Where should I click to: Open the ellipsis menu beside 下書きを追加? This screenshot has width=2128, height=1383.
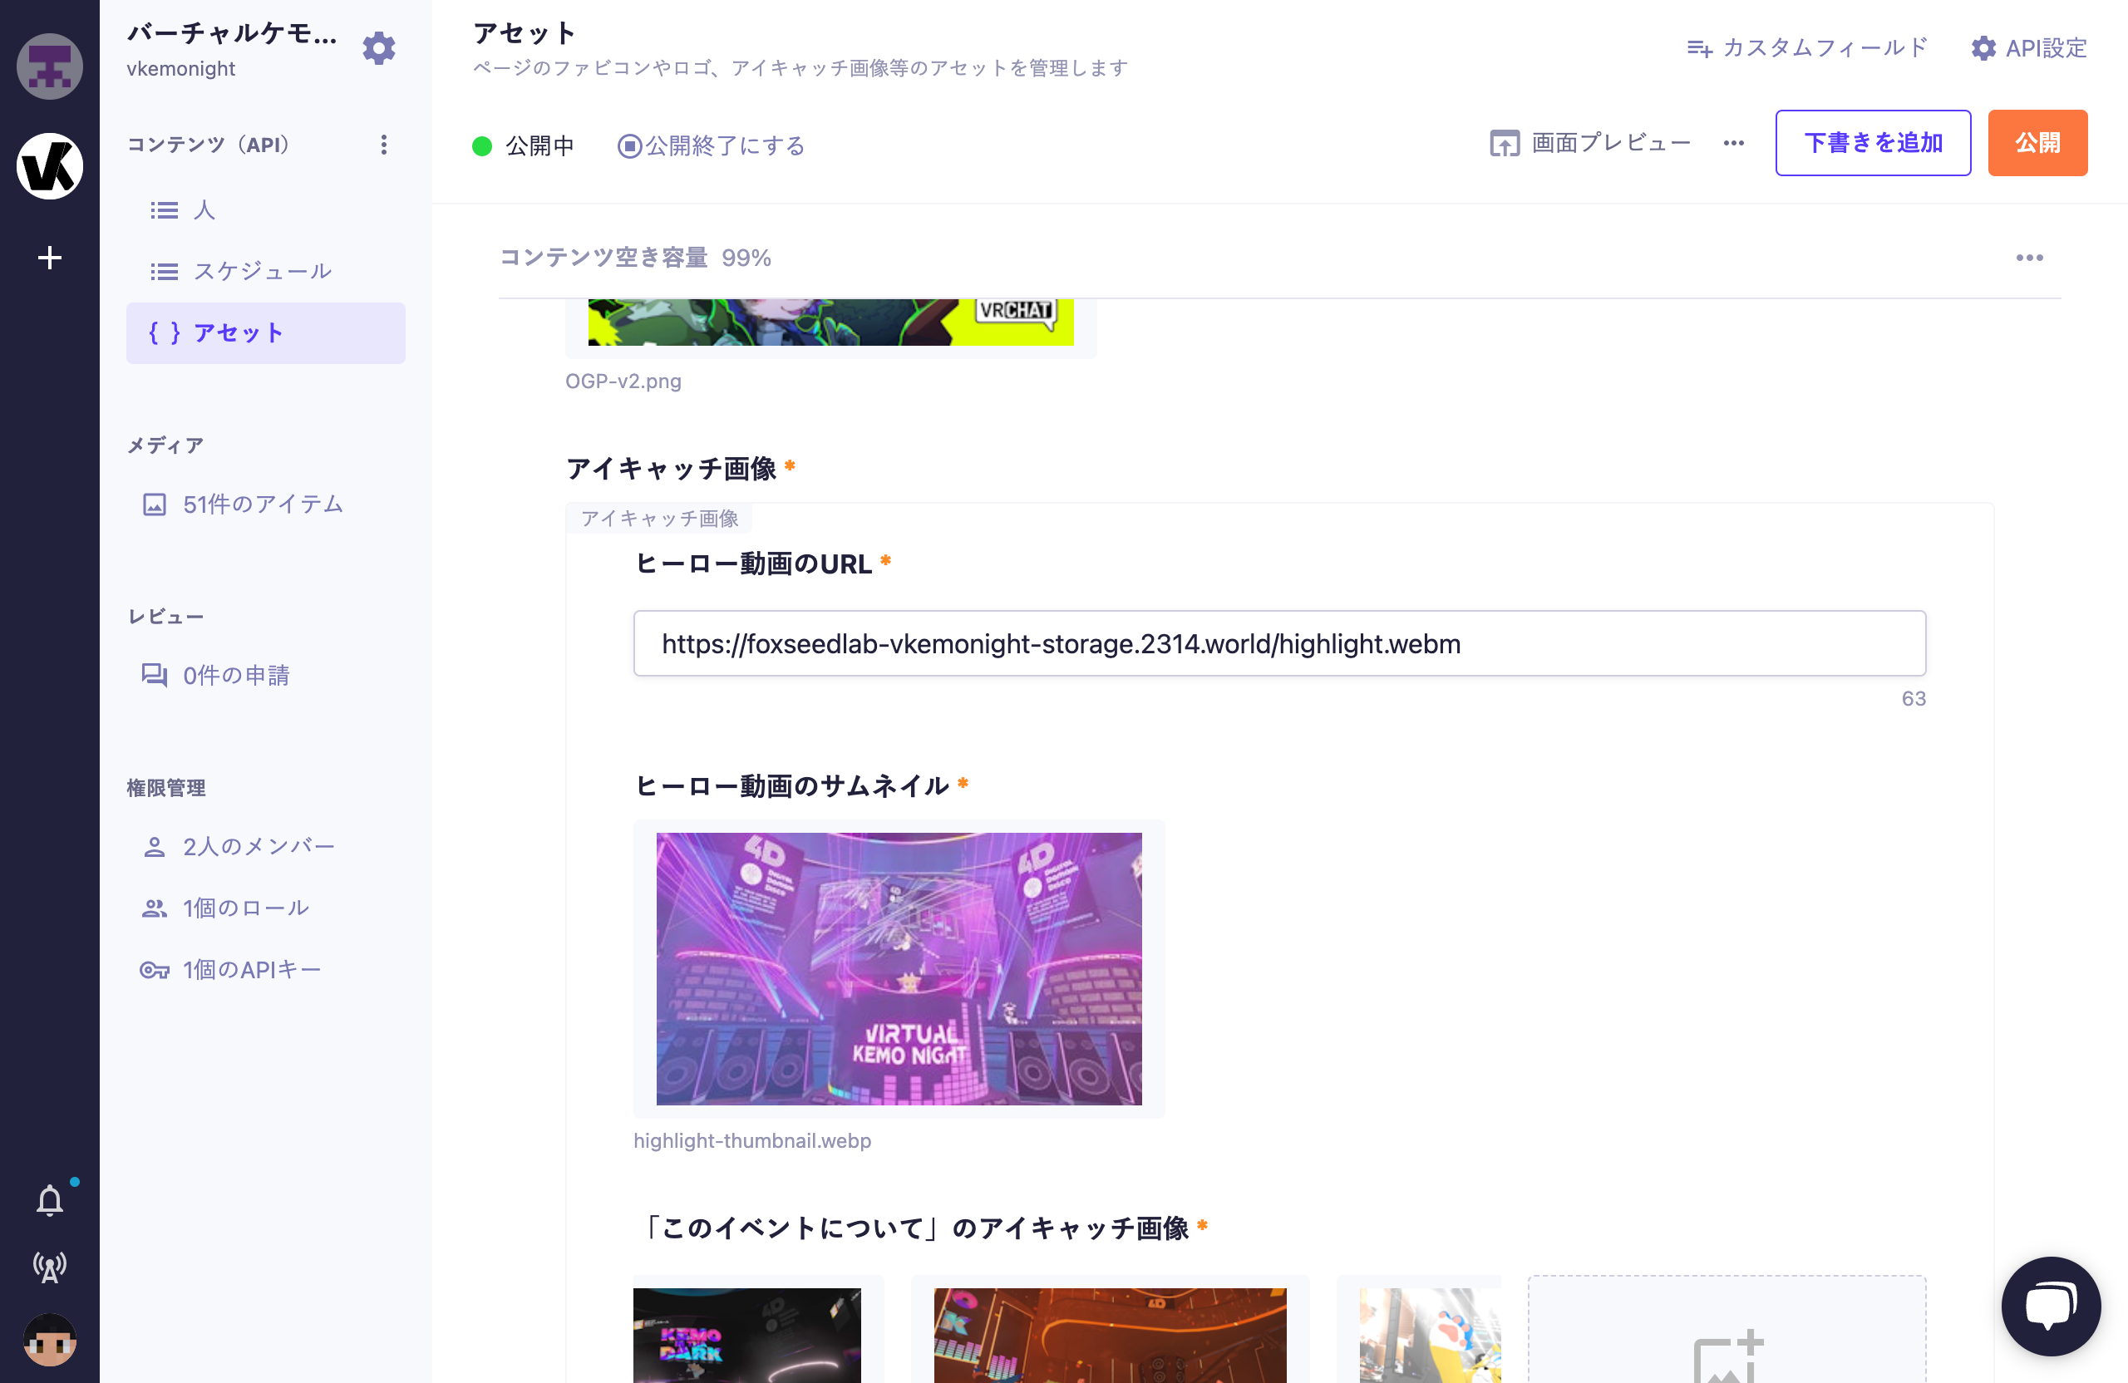[1733, 143]
